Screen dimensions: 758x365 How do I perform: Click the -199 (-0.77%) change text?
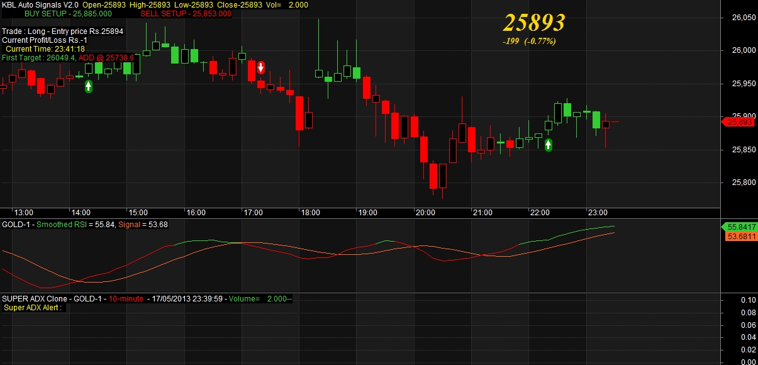coord(529,41)
